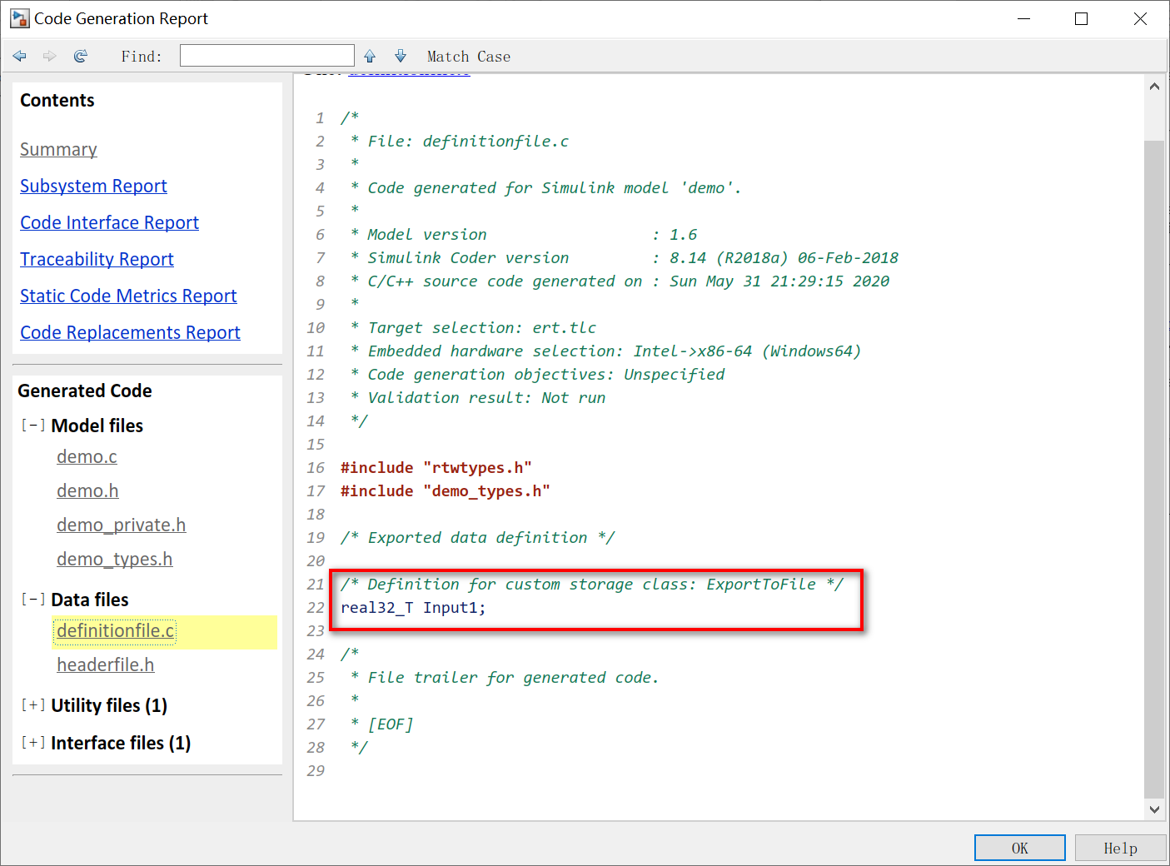This screenshot has height=866, width=1170.
Task: Click the '[EOF]' comment line
Action: click(x=382, y=724)
